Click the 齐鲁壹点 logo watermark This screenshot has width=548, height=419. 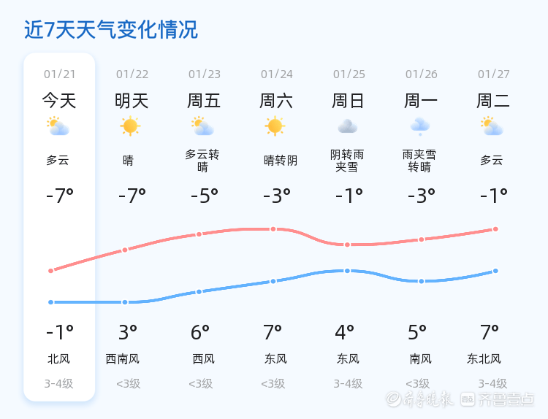(x=506, y=399)
